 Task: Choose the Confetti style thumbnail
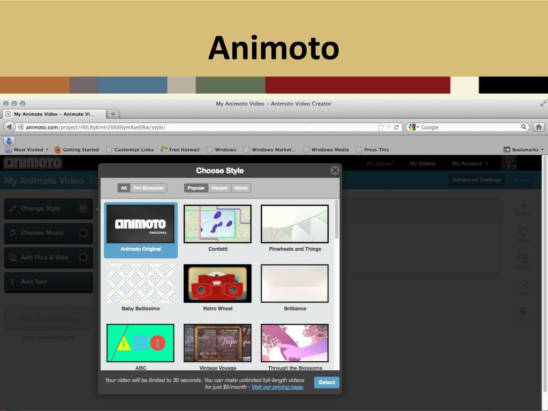click(217, 224)
